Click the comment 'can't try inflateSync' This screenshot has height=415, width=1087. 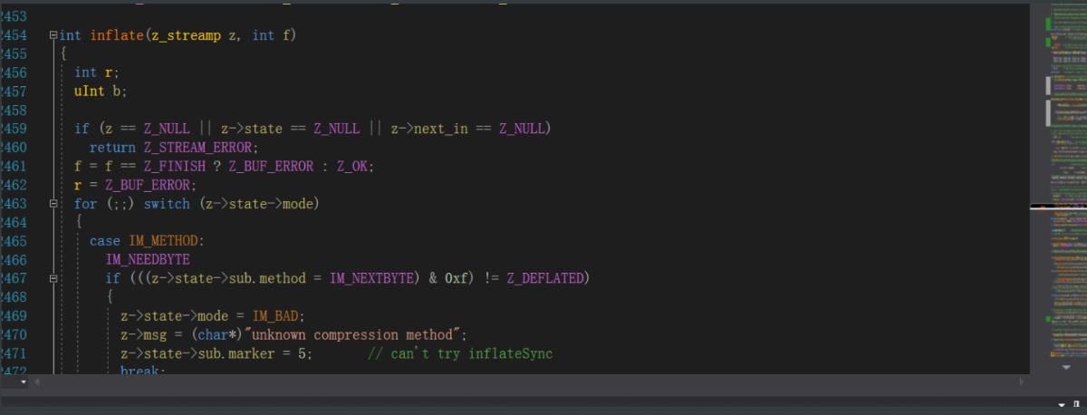tap(460, 352)
